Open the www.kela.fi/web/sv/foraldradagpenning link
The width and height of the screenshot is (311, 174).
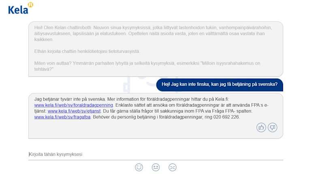tap(73, 105)
